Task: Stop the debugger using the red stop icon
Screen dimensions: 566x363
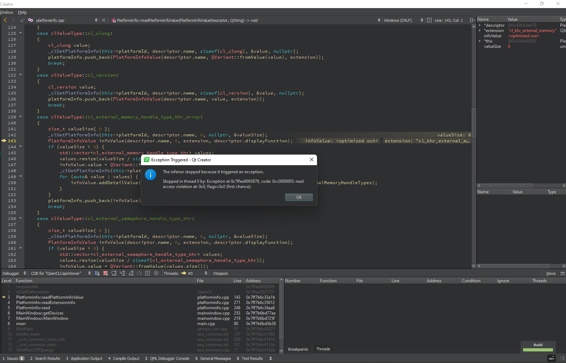Action: [106, 273]
